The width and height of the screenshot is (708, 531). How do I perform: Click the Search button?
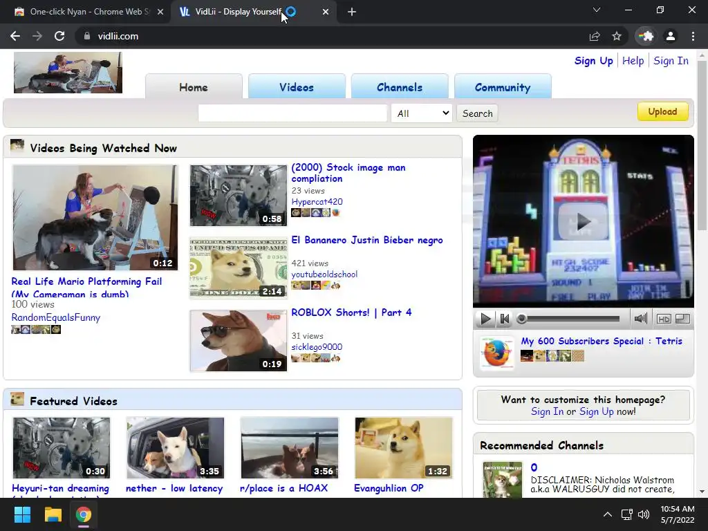pyautogui.click(x=477, y=113)
